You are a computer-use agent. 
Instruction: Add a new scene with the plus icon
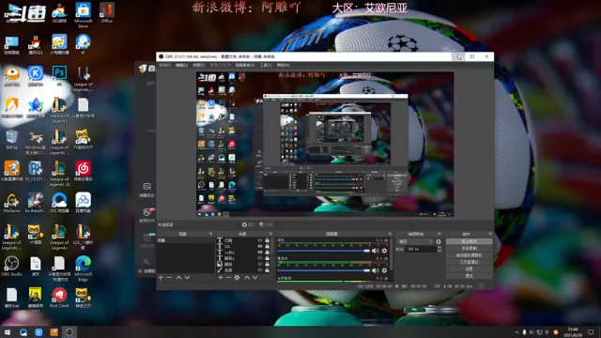pos(161,277)
